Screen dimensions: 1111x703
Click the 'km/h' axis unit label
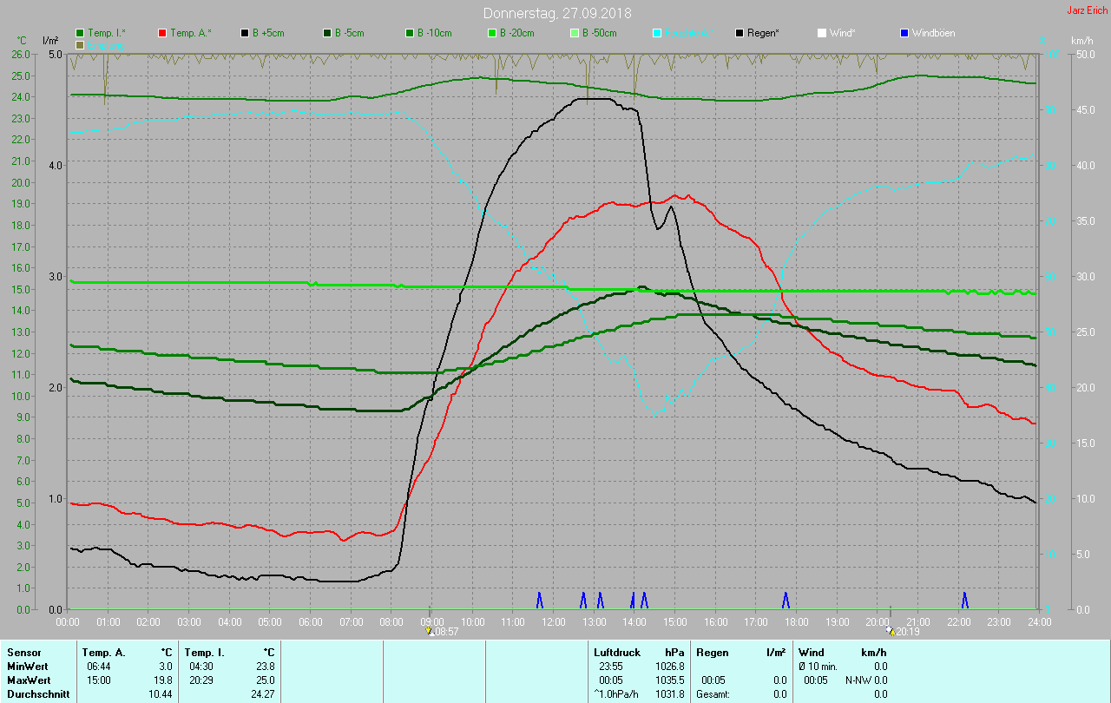tap(1081, 41)
